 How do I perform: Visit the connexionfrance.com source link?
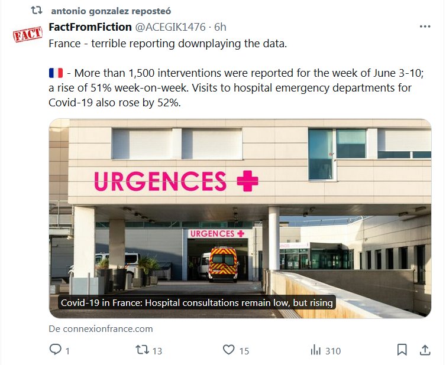point(101,329)
